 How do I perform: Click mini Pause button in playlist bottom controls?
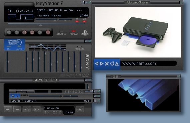pos(51,113)
